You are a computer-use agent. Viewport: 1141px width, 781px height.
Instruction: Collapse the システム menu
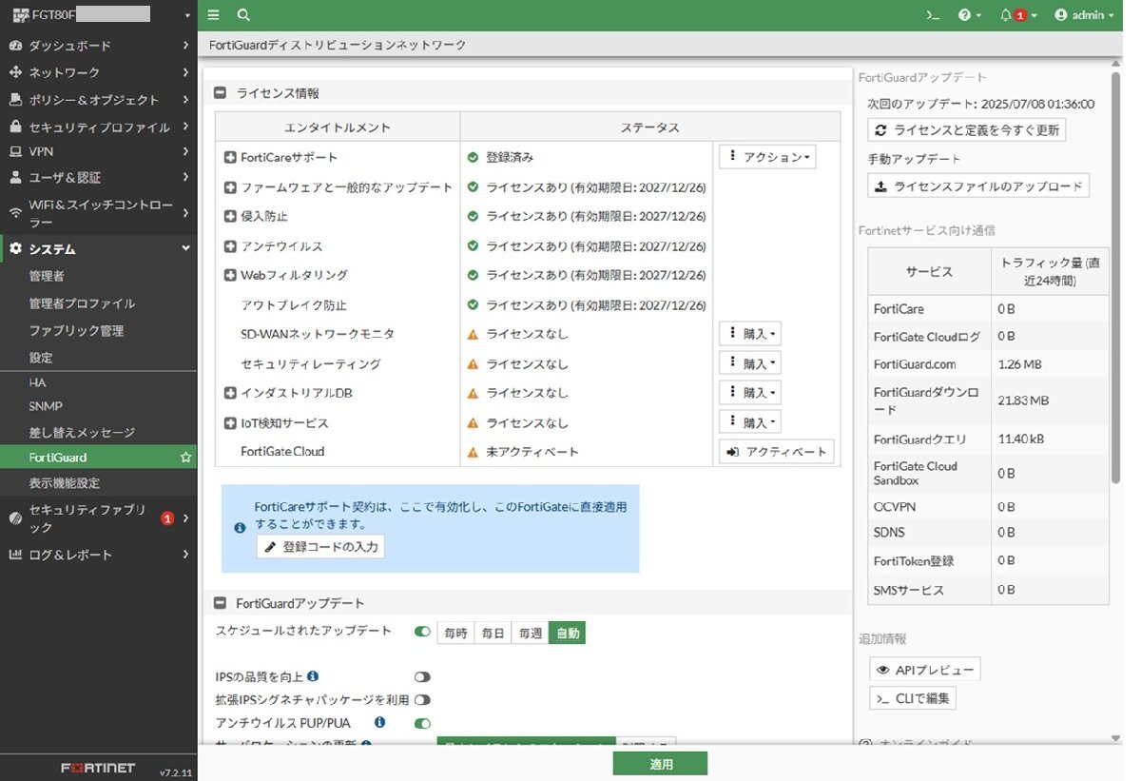pyautogui.click(x=99, y=249)
